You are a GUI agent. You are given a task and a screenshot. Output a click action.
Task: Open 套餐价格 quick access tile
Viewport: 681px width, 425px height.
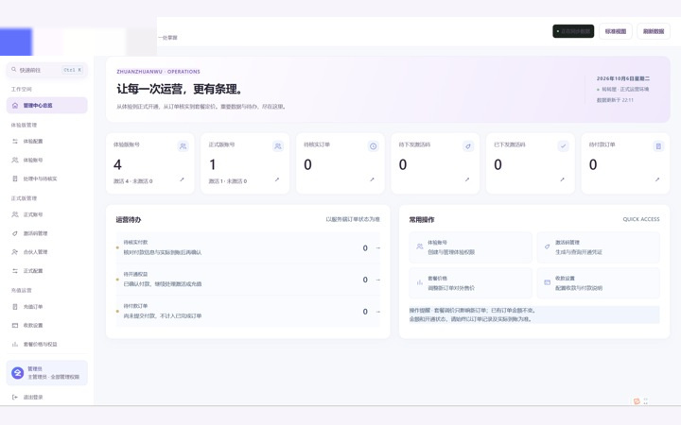(x=470, y=283)
